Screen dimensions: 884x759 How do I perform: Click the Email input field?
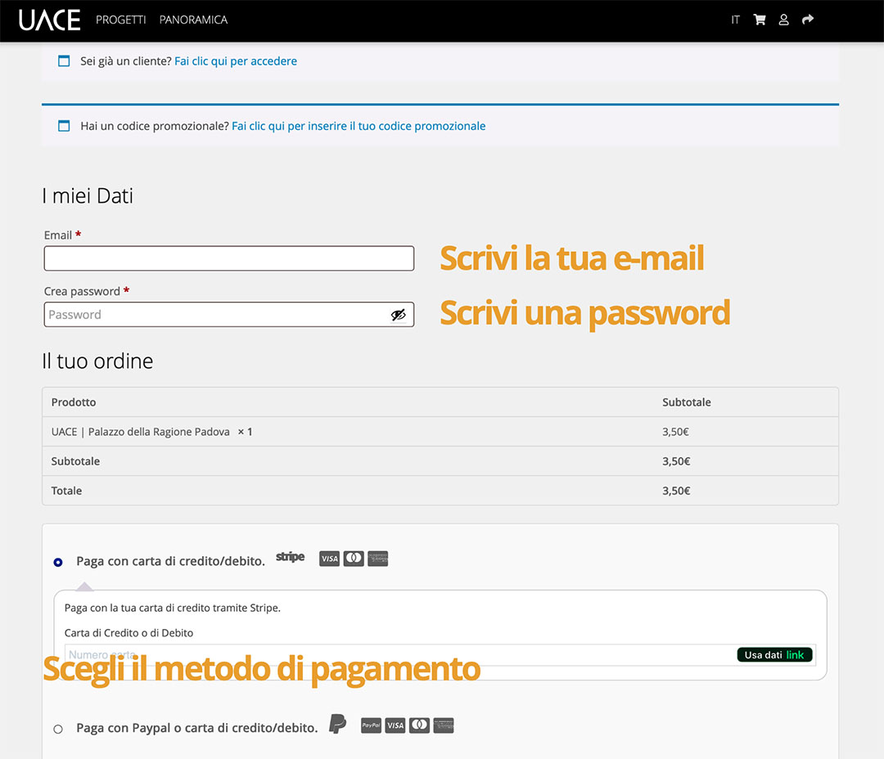(228, 258)
